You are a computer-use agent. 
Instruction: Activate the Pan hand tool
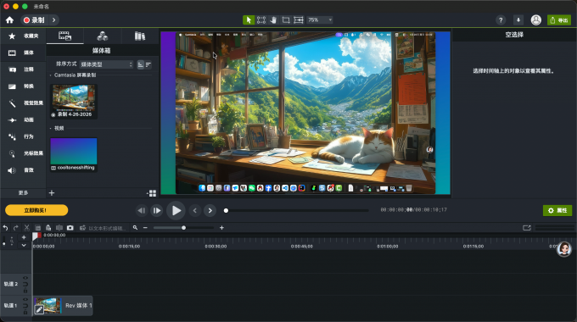[x=273, y=19]
